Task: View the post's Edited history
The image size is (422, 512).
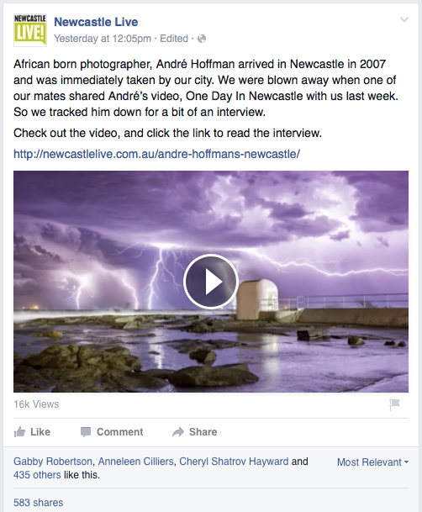Action: pyautogui.click(x=174, y=39)
